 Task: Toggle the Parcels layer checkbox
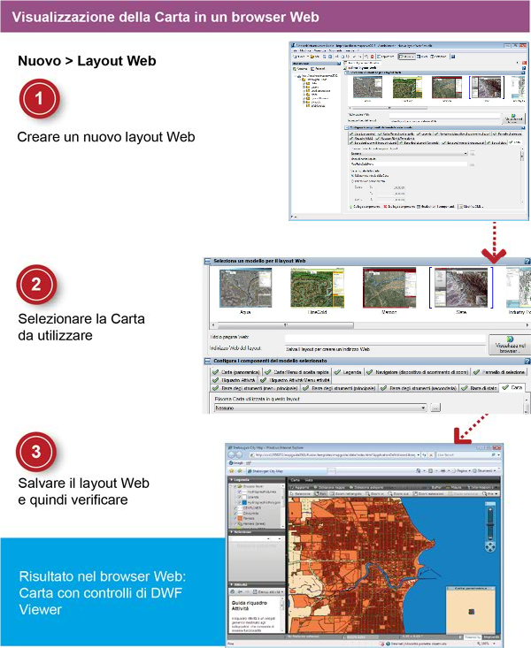pyautogui.click(x=235, y=518)
